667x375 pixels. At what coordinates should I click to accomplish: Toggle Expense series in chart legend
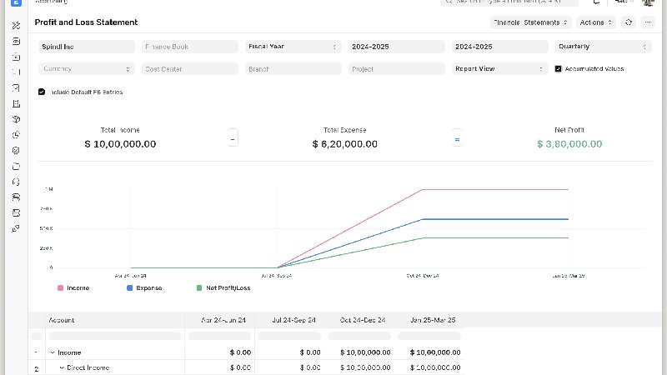pyautogui.click(x=144, y=287)
